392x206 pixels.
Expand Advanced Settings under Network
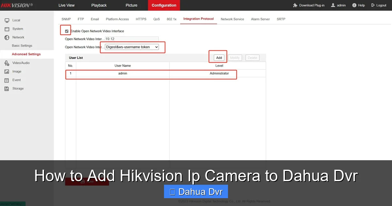click(26, 54)
